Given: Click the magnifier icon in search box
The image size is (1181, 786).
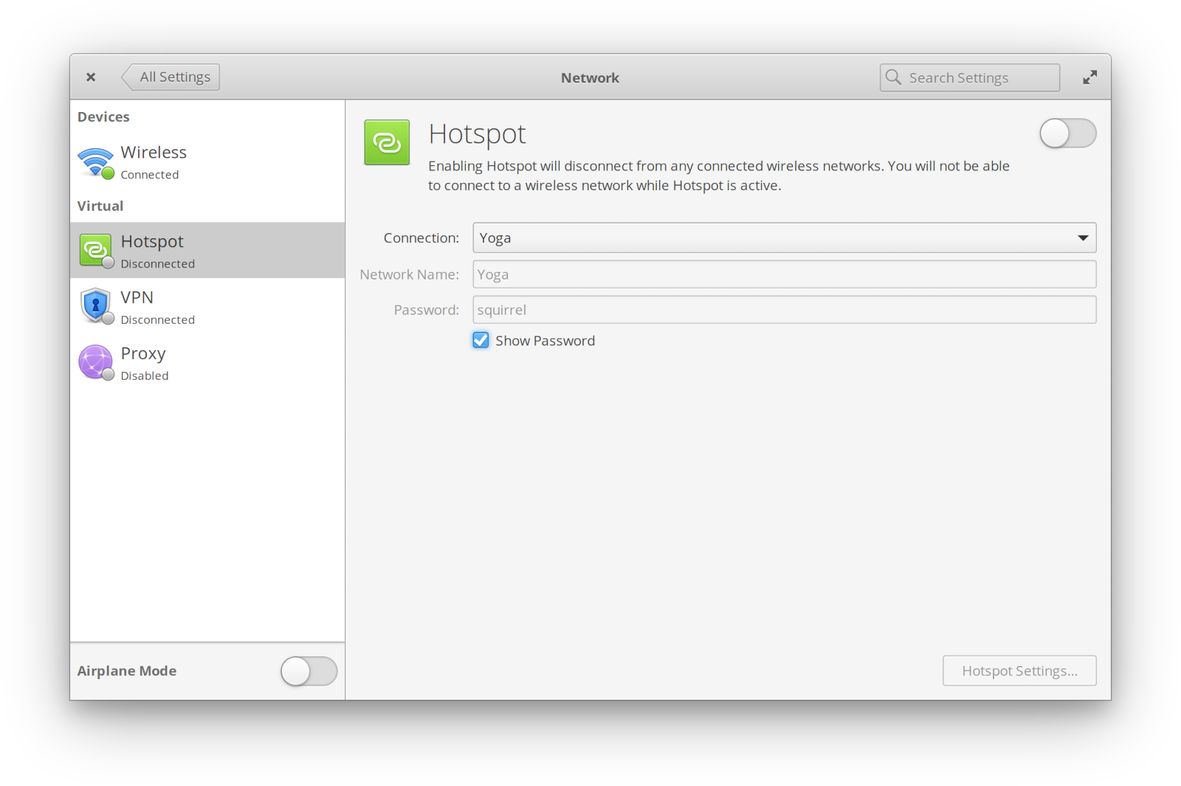Looking at the screenshot, I should click(x=893, y=77).
